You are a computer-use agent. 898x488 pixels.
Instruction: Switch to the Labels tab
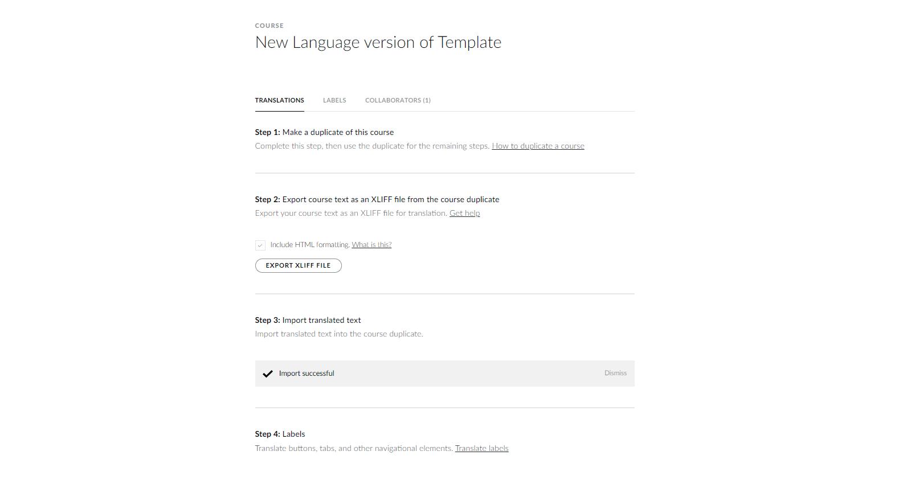point(334,100)
